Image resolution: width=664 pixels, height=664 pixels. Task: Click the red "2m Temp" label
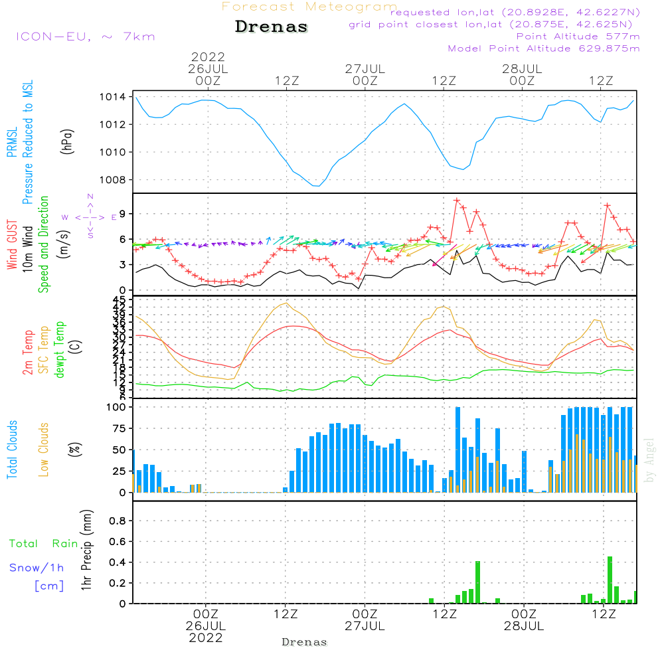pyautogui.click(x=27, y=353)
